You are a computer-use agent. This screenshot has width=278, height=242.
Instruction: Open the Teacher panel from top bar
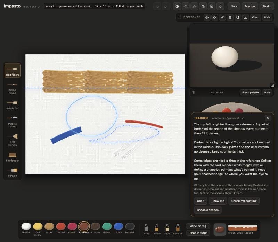(250, 6)
